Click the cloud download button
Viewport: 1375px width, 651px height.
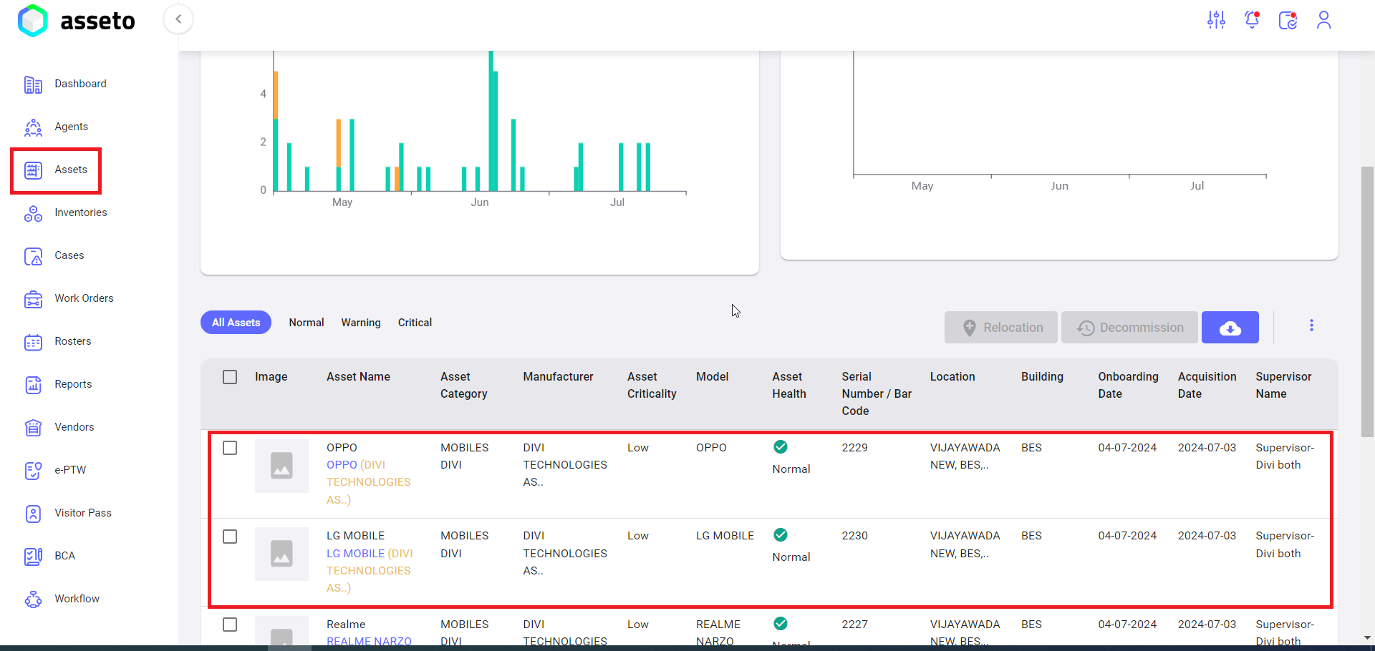tap(1230, 328)
